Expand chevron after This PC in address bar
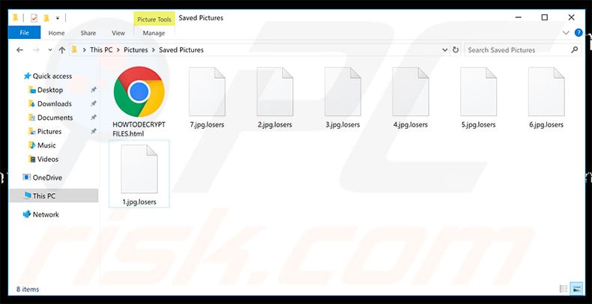The width and height of the screenshot is (592, 304). click(x=118, y=49)
